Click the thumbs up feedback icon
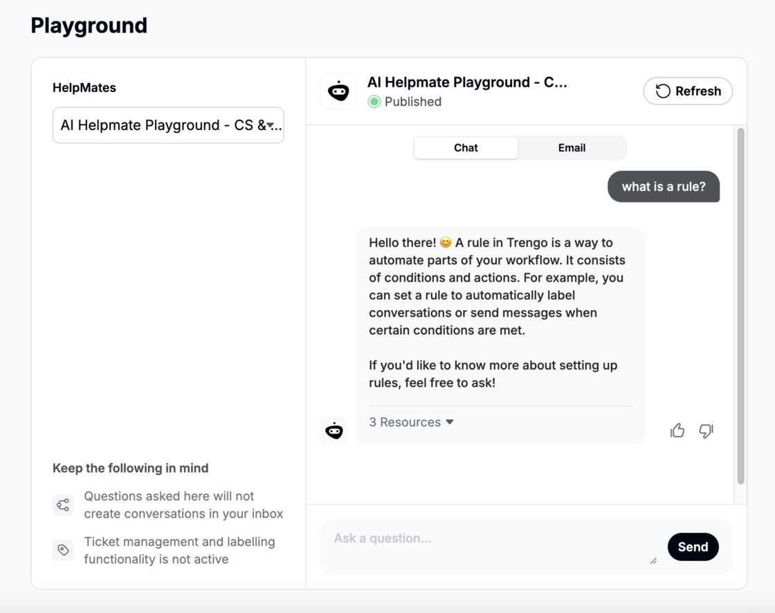Screen dimensions: 775x613 tap(677, 430)
